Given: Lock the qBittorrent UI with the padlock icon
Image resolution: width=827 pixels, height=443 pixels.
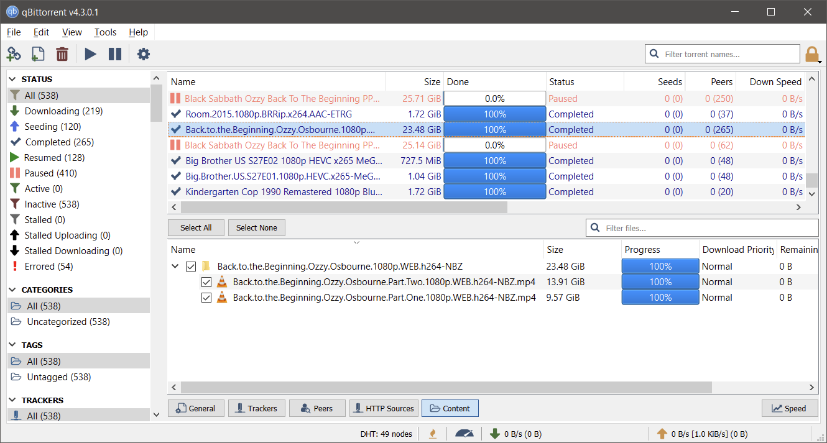Looking at the screenshot, I should pos(812,54).
